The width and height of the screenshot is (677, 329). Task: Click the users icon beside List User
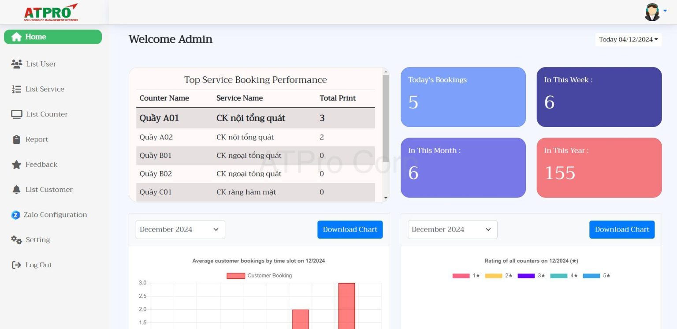pyautogui.click(x=17, y=64)
